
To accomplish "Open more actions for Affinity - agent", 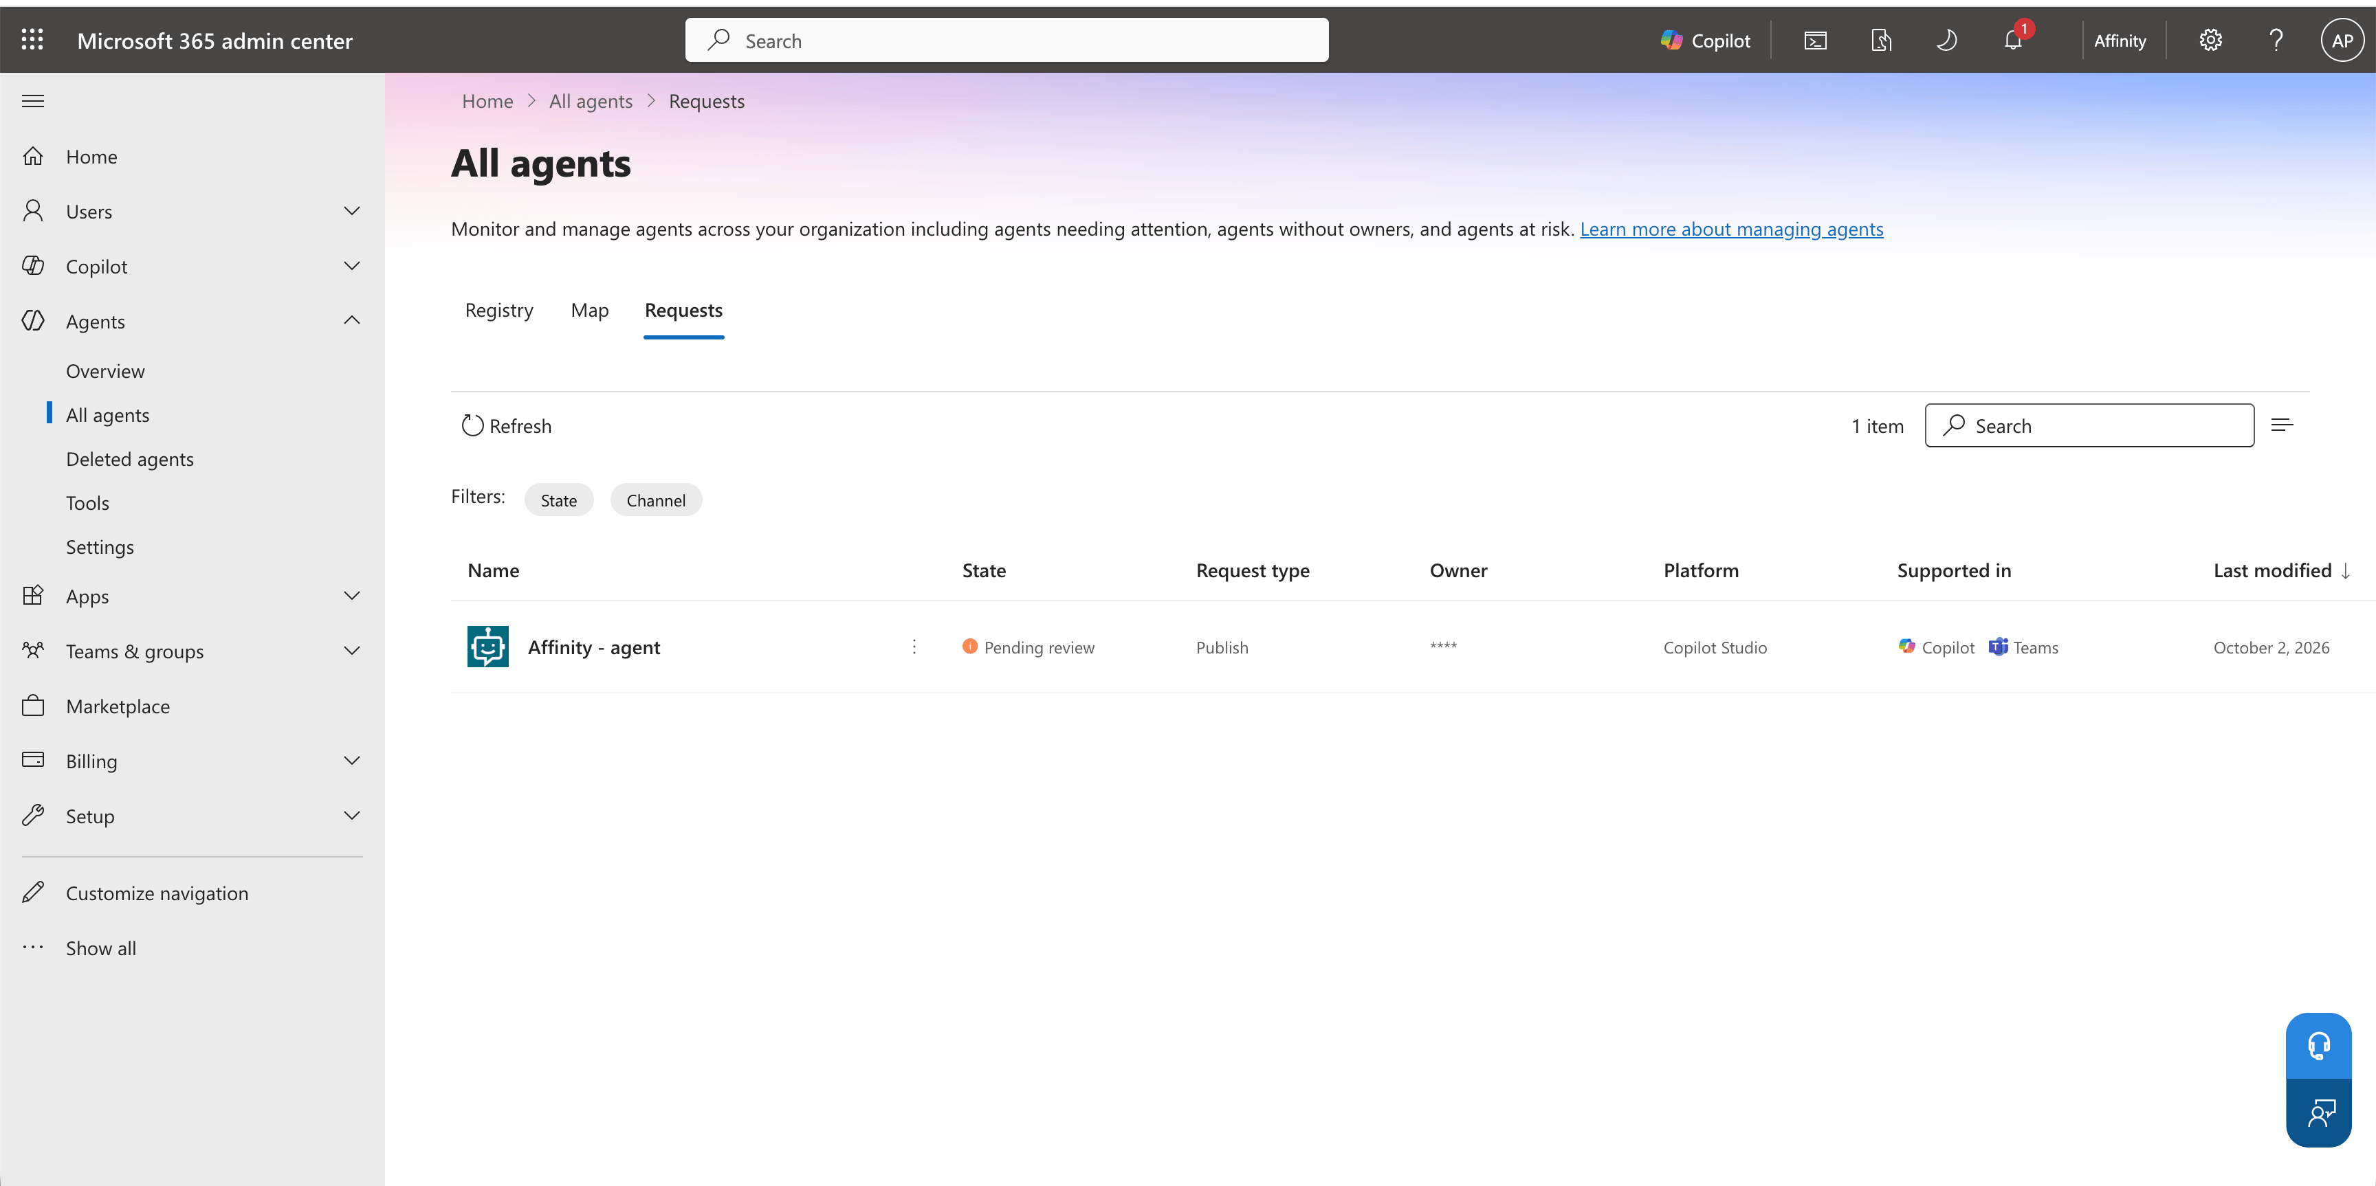I will click(x=914, y=647).
